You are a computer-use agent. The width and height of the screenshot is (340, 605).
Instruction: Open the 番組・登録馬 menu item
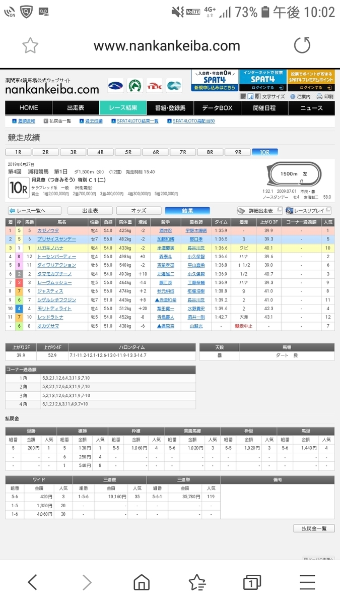tap(170, 108)
